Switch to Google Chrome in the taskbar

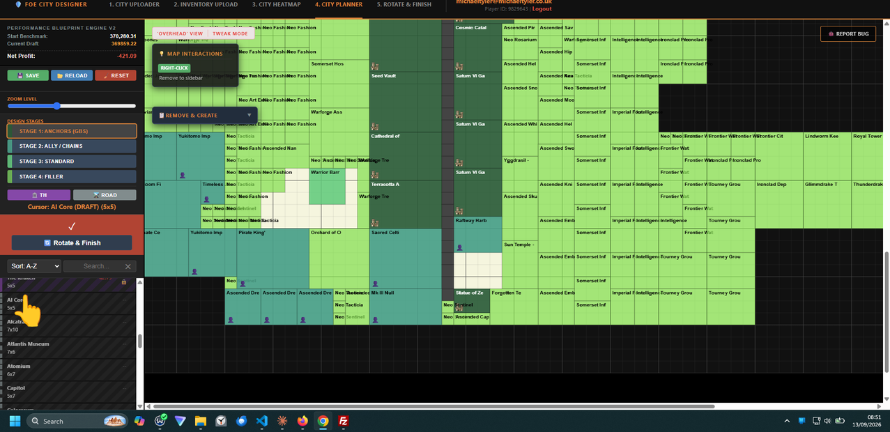[x=323, y=421]
